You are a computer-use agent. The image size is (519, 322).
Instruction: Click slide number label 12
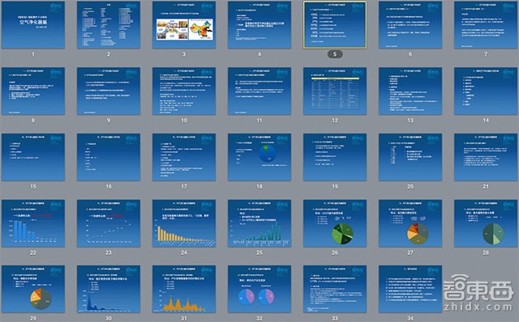click(335, 121)
